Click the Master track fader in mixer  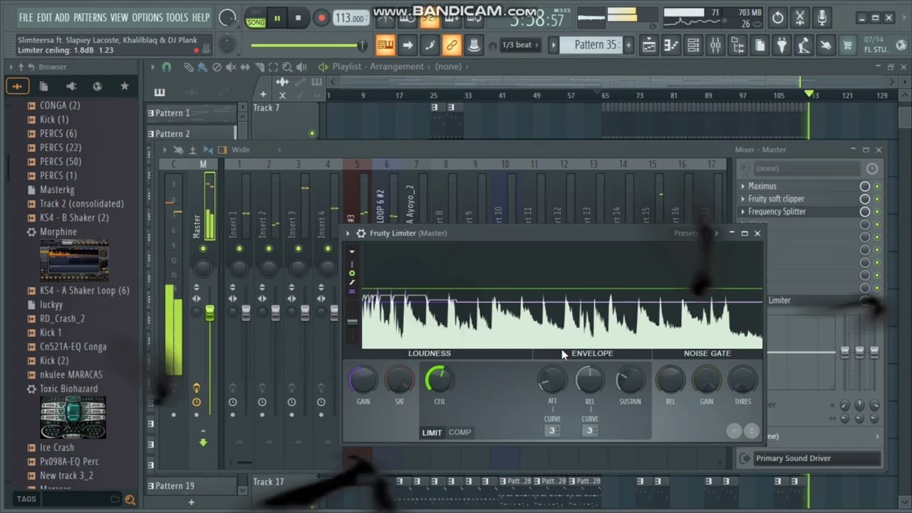coord(210,312)
